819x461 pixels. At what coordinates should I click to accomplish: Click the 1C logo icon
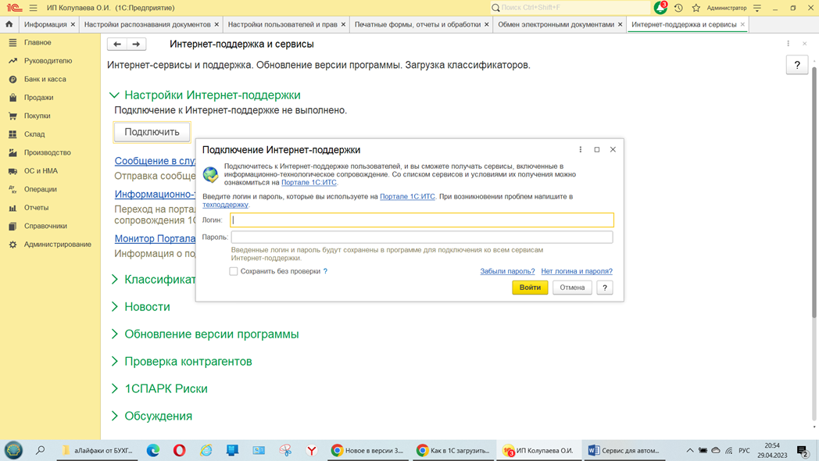[x=14, y=8]
